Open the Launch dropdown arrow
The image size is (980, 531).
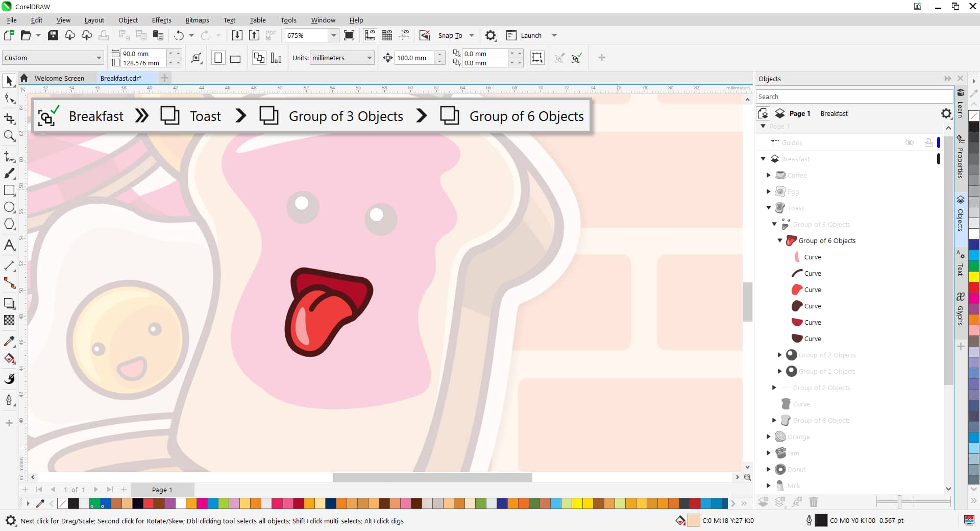554,35
